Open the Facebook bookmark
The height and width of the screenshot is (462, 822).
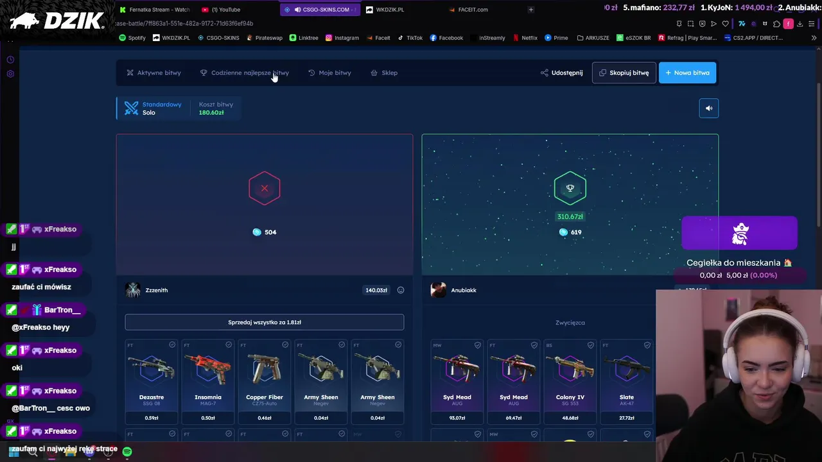coord(446,38)
